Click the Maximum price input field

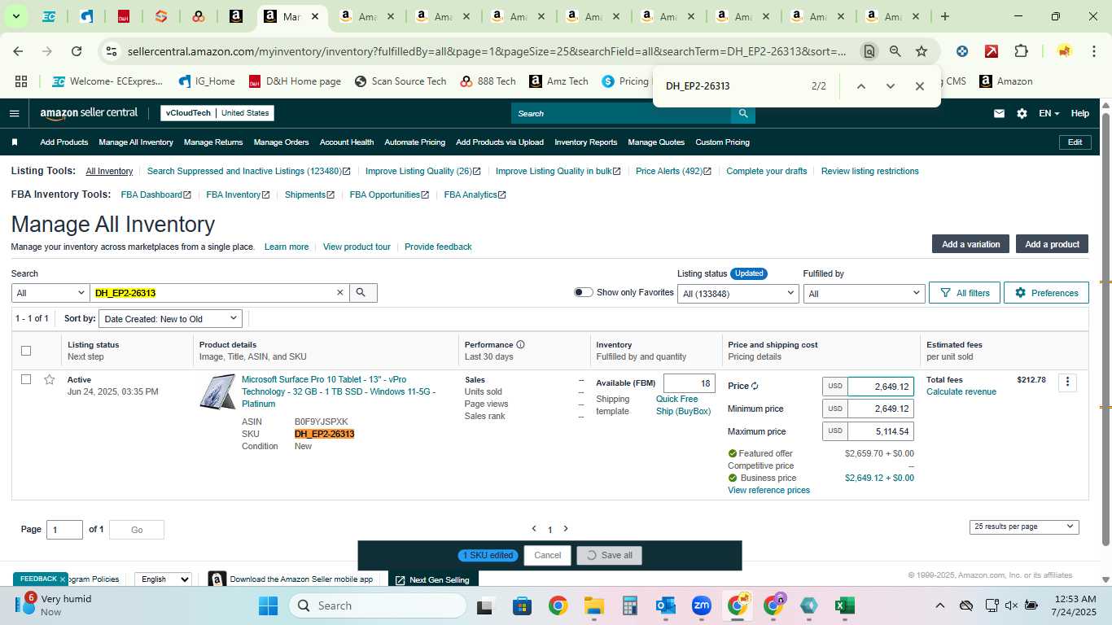(880, 431)
